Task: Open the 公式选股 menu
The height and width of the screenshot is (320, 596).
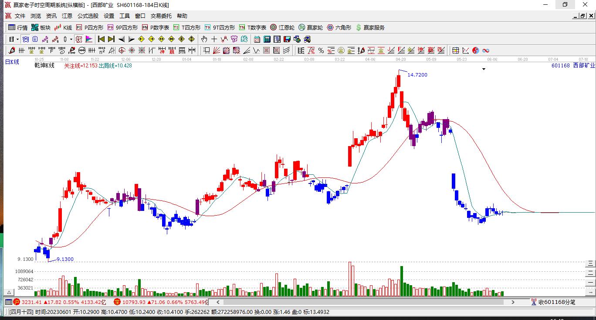Action: [88, 16]
